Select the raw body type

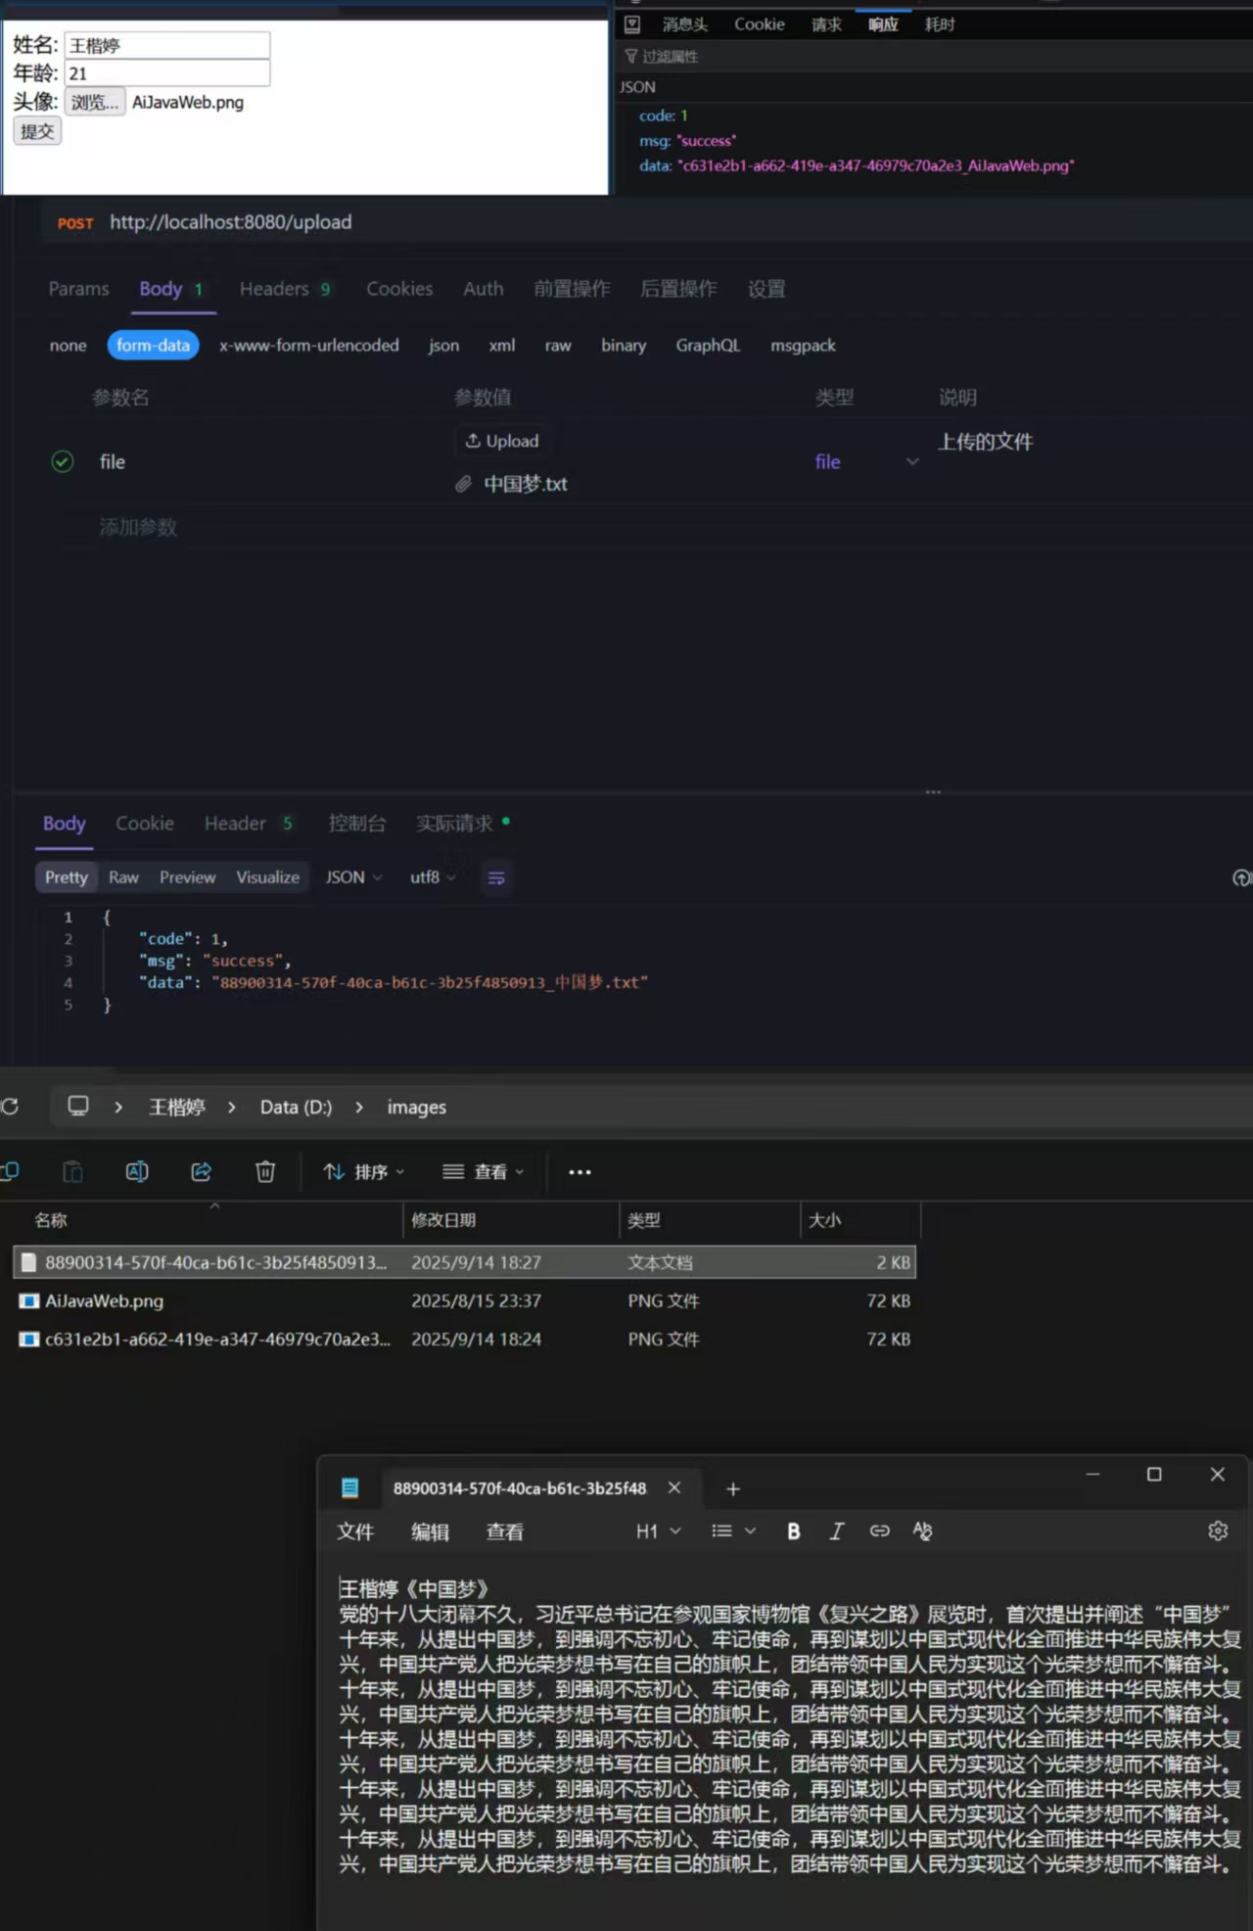click(558, 346)
